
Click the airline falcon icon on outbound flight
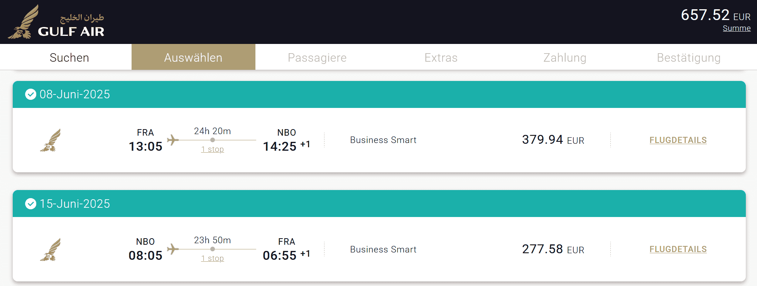click(51, 140)
